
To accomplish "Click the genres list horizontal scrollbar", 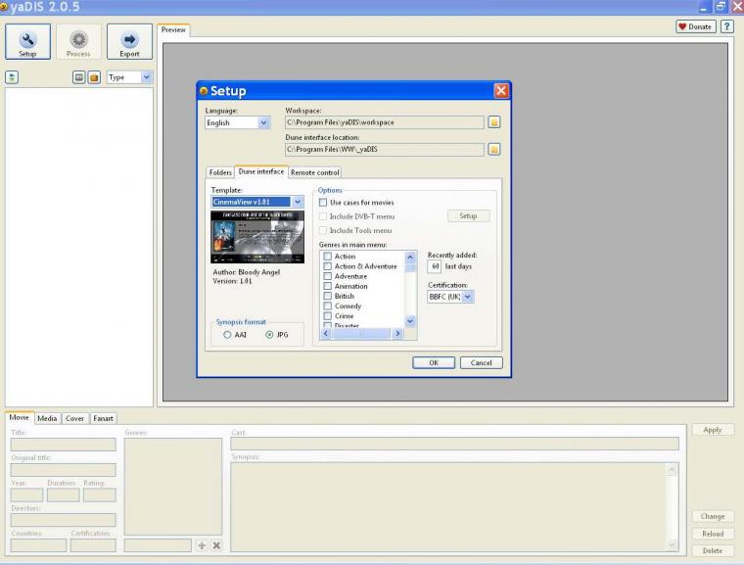I will tap(363, 334).
